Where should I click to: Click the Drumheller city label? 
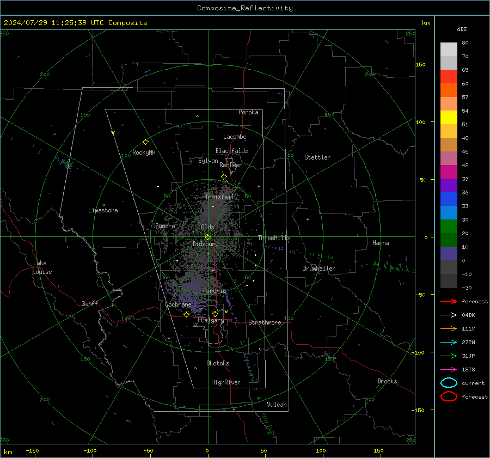[x=319, y=268]
